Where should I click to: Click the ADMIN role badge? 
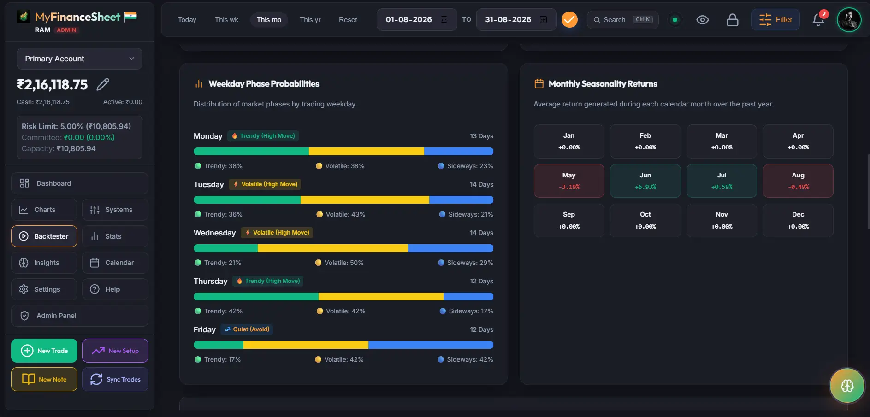pos(66,30)
